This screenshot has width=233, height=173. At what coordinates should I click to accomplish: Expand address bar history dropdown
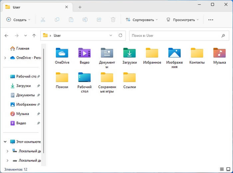tap(111, 36)
